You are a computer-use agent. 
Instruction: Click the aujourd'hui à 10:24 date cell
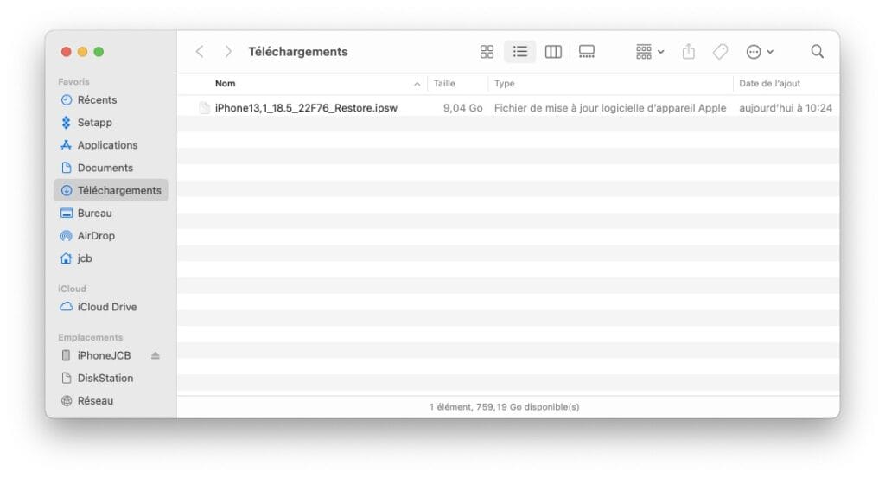click(x=786, y=108)
